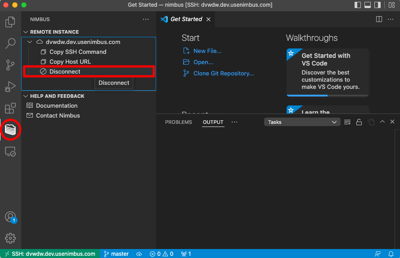Viewport: 400px width, 258px height.
Task: Maximize the panel with chevron-up
Action: point(382,122)
